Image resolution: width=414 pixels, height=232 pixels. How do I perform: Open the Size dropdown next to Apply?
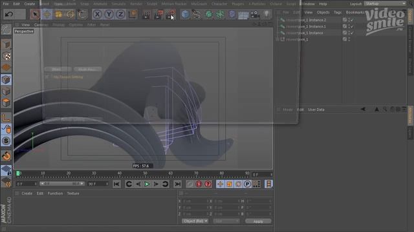click(226, 221)
